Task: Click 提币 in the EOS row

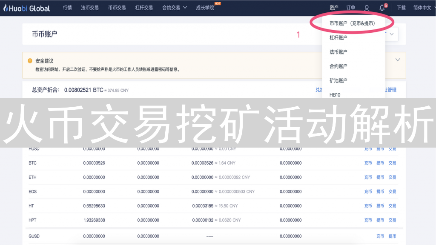Action: 380,192
